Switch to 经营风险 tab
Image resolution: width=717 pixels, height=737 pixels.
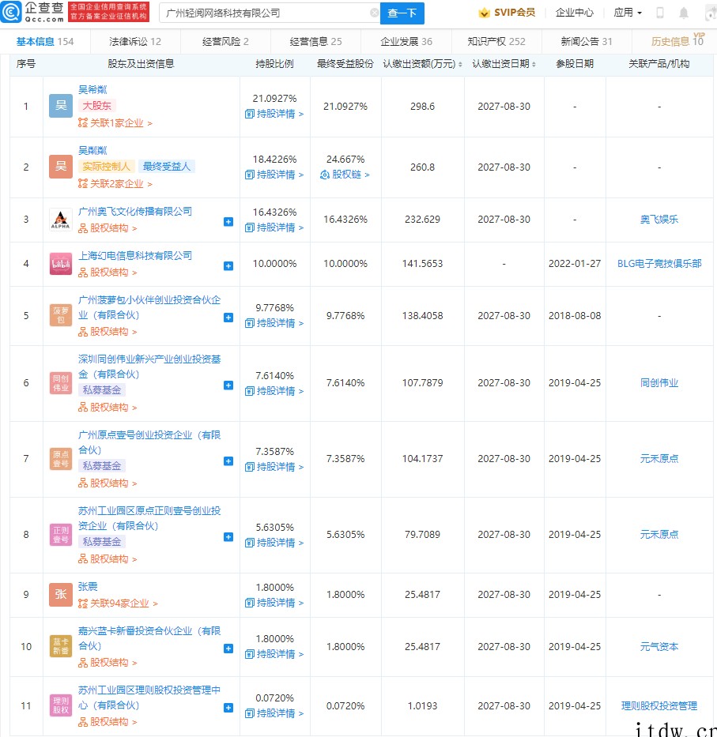pyautogui.click(x=225, y=42)
